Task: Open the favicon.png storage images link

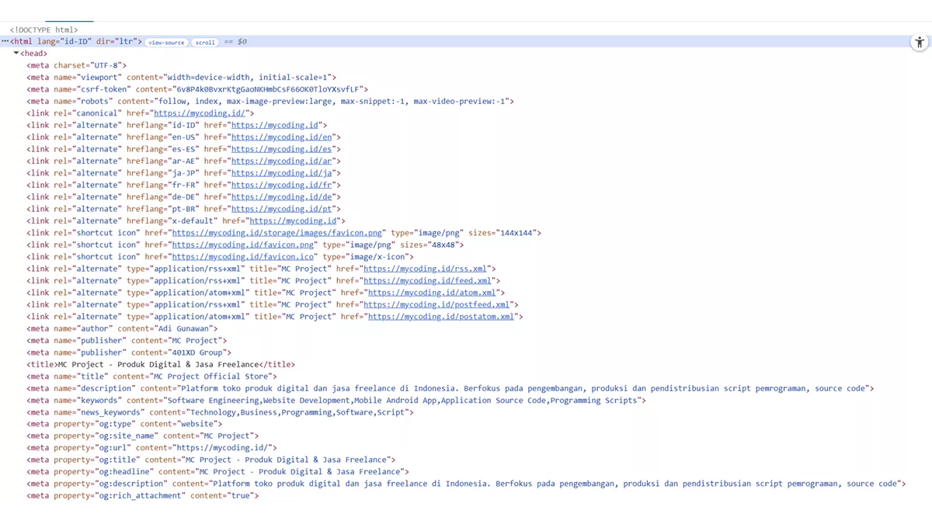Action: click(277, 233)
